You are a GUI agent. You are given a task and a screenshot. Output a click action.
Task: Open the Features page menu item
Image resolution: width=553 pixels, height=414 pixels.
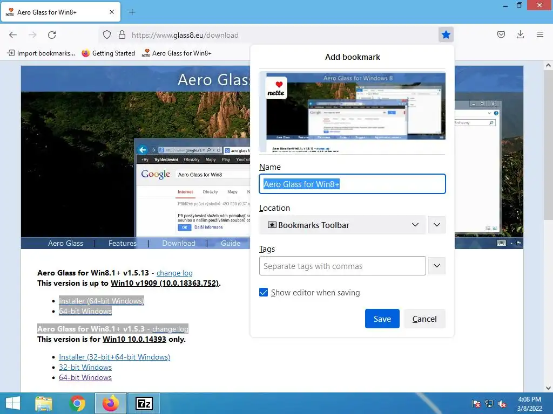(x=123, y=243)
